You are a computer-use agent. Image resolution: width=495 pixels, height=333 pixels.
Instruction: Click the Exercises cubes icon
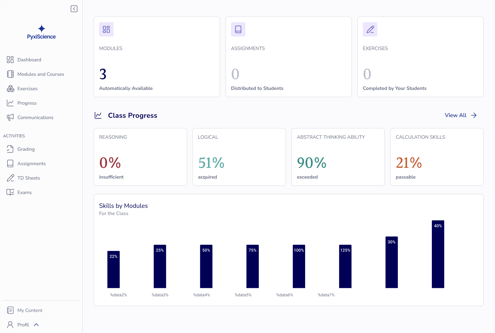pyautogui.click(x=10, y=89)
